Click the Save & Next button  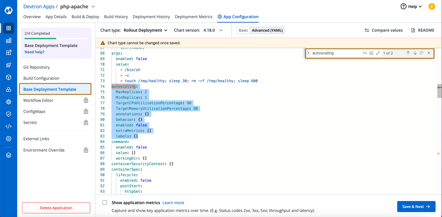point(416,206)
